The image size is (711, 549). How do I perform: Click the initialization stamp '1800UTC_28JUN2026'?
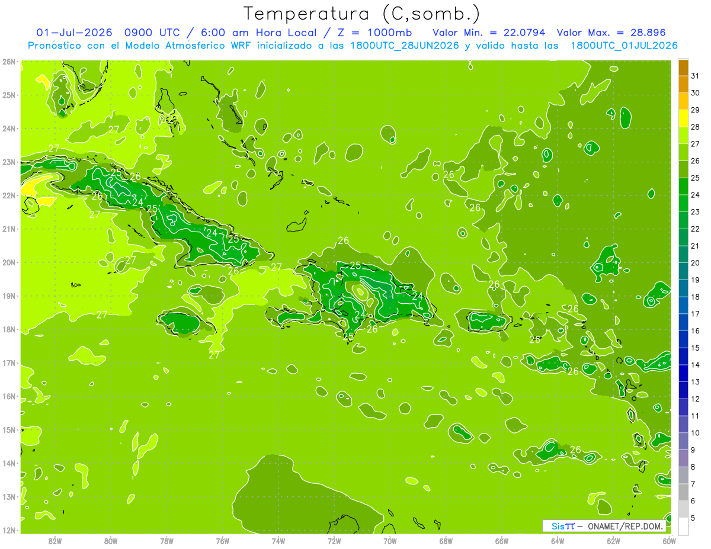[404, 46]
